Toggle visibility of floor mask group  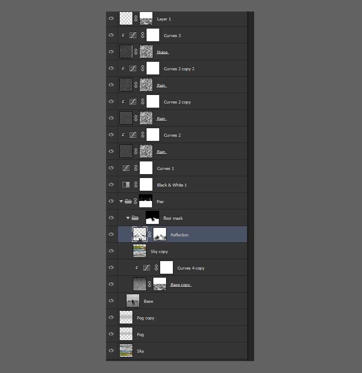coord(111,218)
